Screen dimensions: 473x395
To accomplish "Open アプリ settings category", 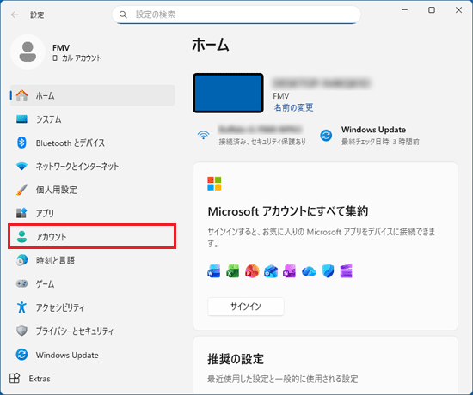I will point(93,213).
